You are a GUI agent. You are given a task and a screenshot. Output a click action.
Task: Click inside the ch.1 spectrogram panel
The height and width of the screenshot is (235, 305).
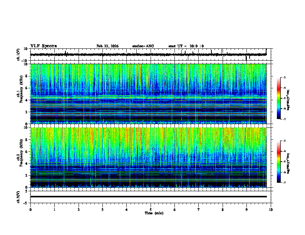click(x=148, y=94)
